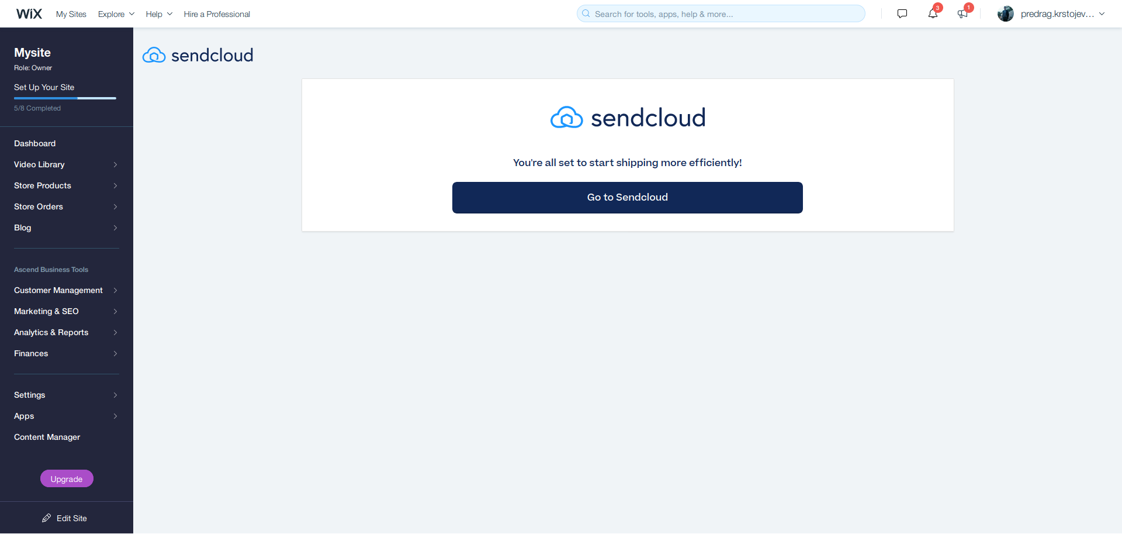
Task: Open My Sites in top navigation
Action: (x=71, y=14)
